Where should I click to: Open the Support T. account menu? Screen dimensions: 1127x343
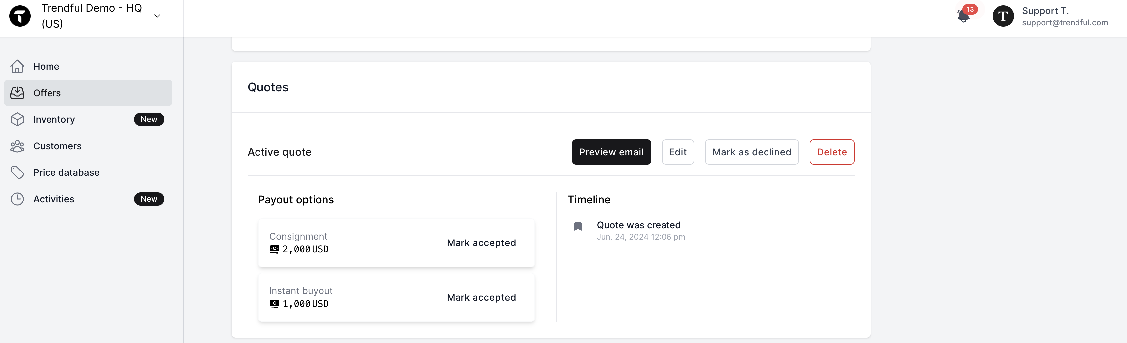pyautogui.click(x=1050, y=16)
